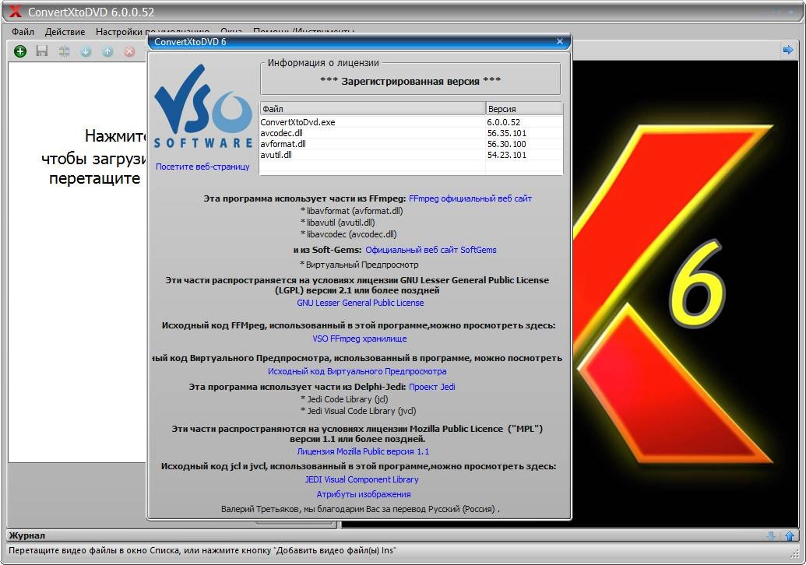Click the merge titles toolbar icon
Image resolution: width=806 pixels, height=565 pixels.
(65, 51)
